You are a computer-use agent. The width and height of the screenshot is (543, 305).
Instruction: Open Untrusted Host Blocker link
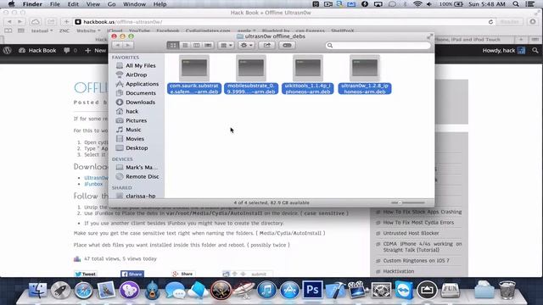click(411, 233)
